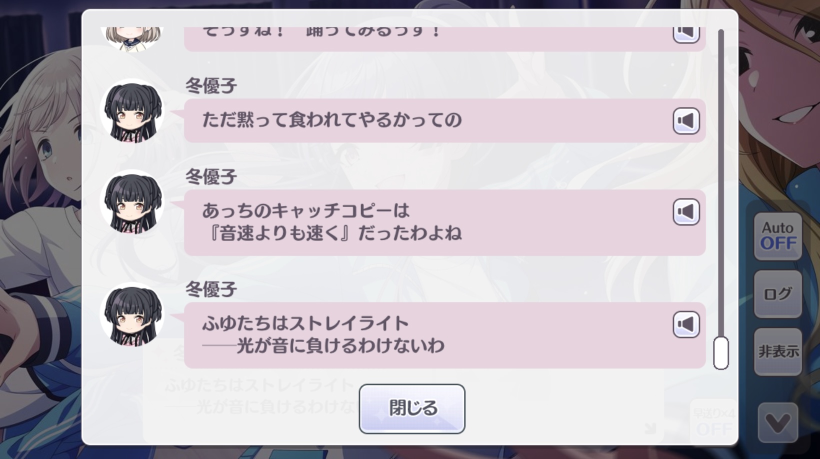Expand the down-chevron menu button

777,423
